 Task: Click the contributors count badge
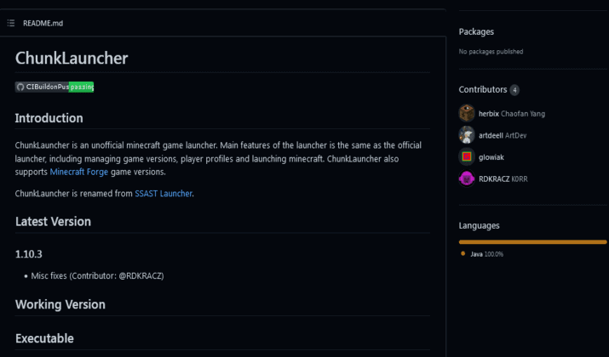point(514,90)
